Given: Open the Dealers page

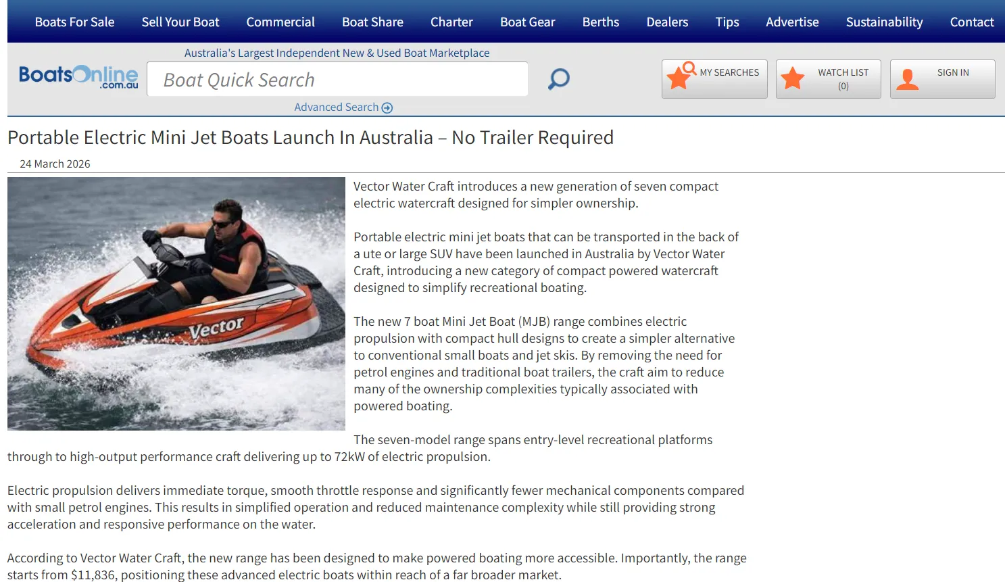Looking at the screenshot, I should pyautogui.click(x=666, y=22).
